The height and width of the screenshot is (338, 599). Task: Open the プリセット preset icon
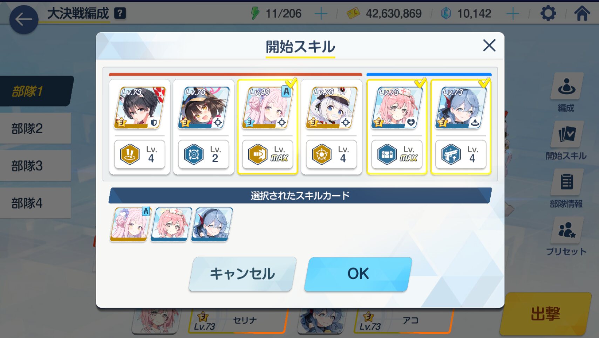(x=567, y=230)
